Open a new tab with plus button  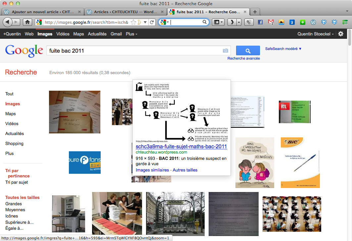[255, 12]
